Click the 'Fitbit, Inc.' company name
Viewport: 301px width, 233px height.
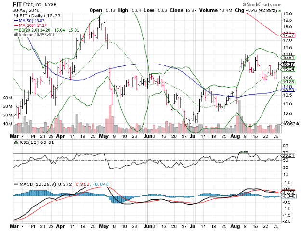[33, 4]
